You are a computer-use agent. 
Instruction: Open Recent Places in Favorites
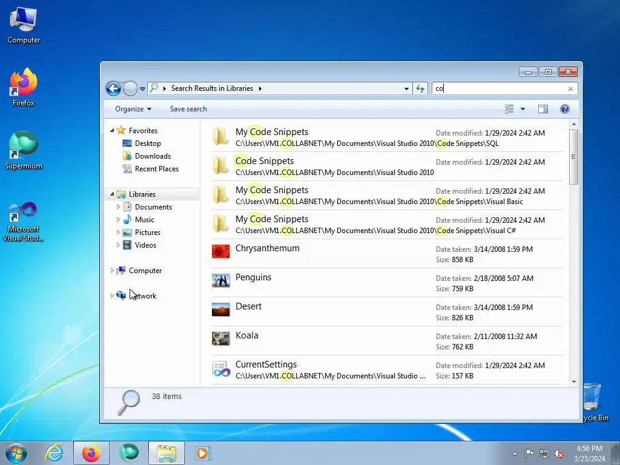point(157,169)
